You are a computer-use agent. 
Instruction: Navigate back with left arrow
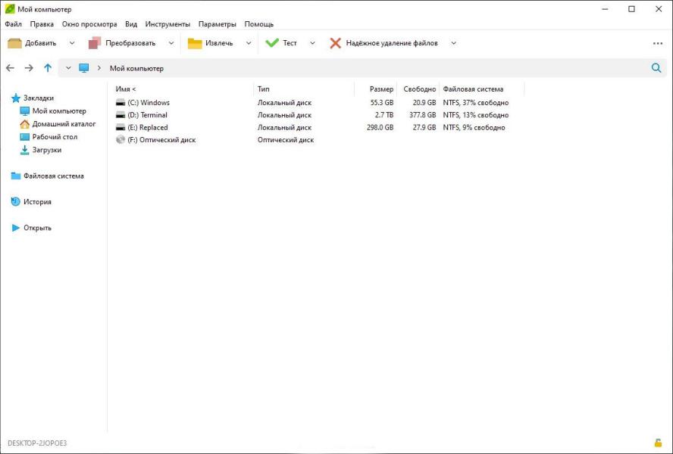pyautogui.click(x=11, y=68)
